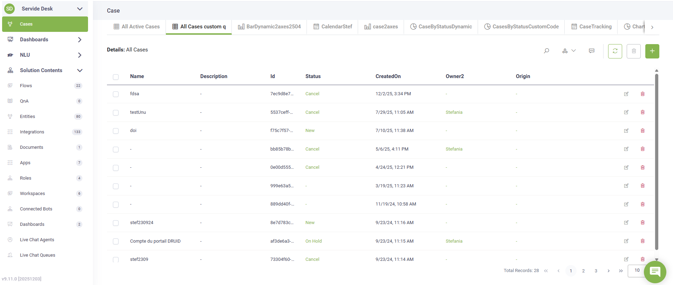Viewport: 673px width, 285px height.
Task: Open Flows in the sidebar
Action: point(26,86)
